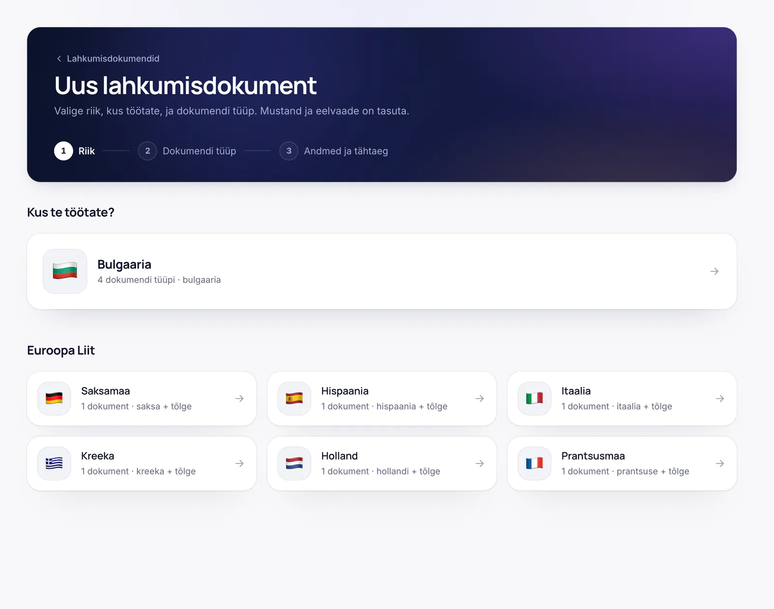Click the 'Kus te töötate?' heading

[71, 212]
